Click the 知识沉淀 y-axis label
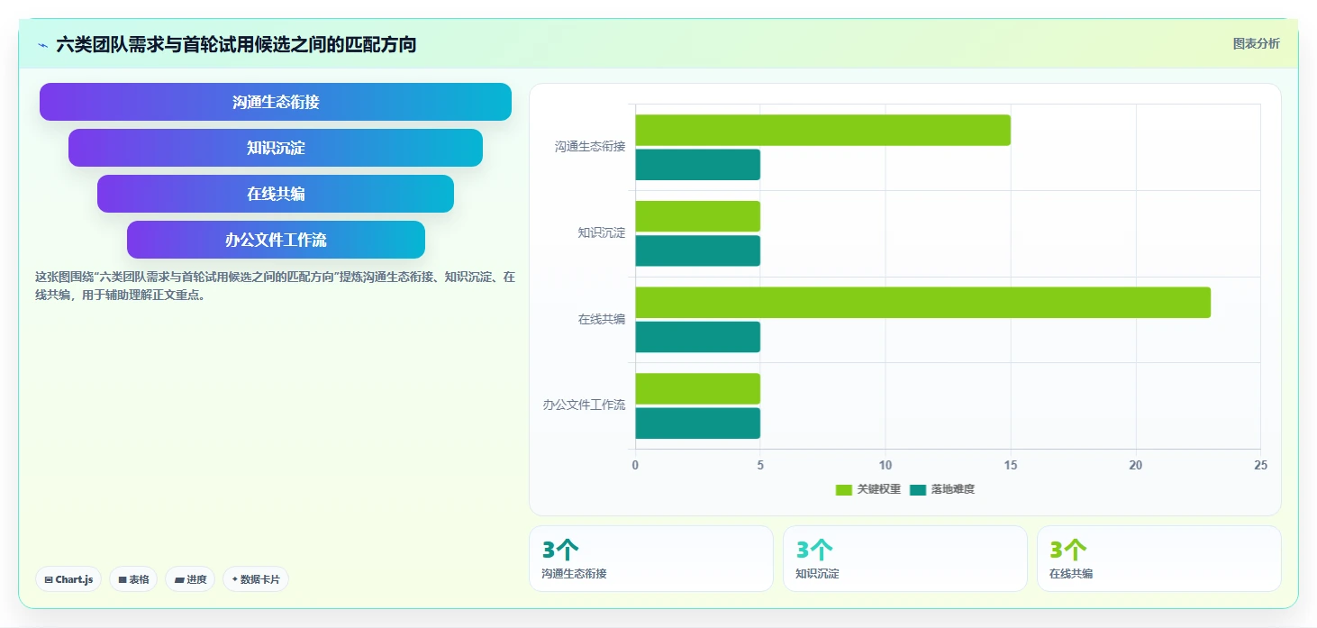This screenshot has width=1317, height=628. (x=602, y=232)
